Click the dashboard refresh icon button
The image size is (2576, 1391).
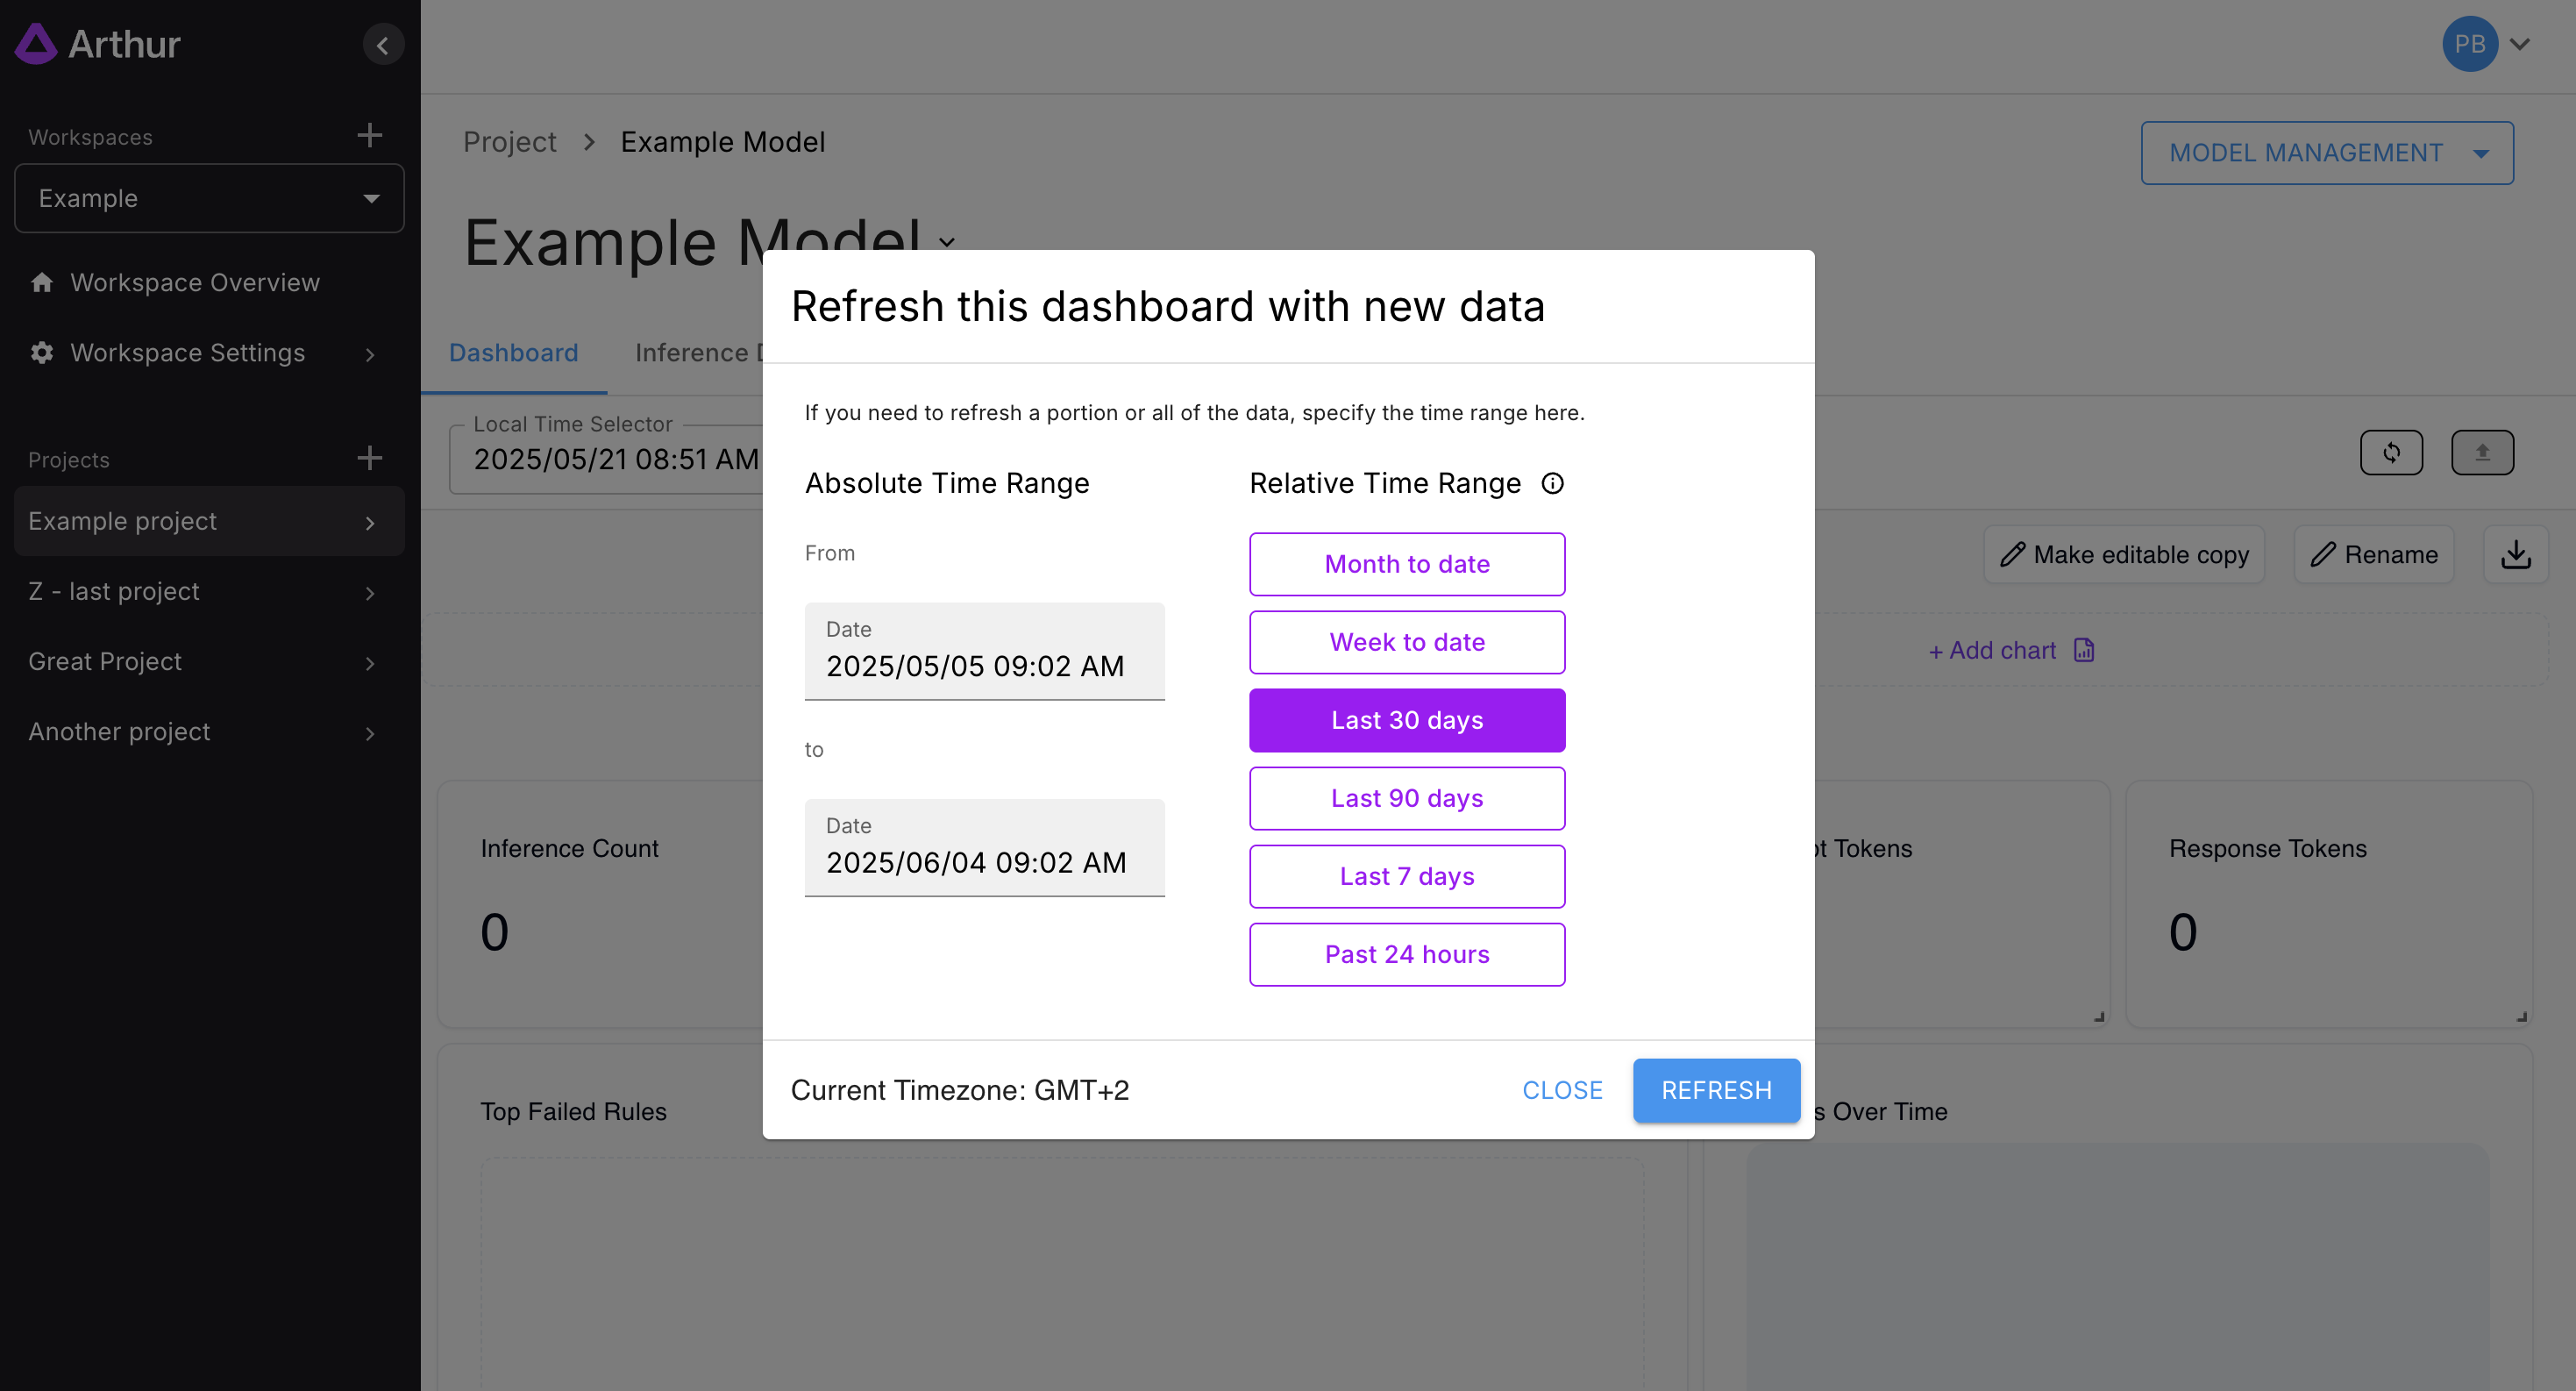[x=2390, y=453]
